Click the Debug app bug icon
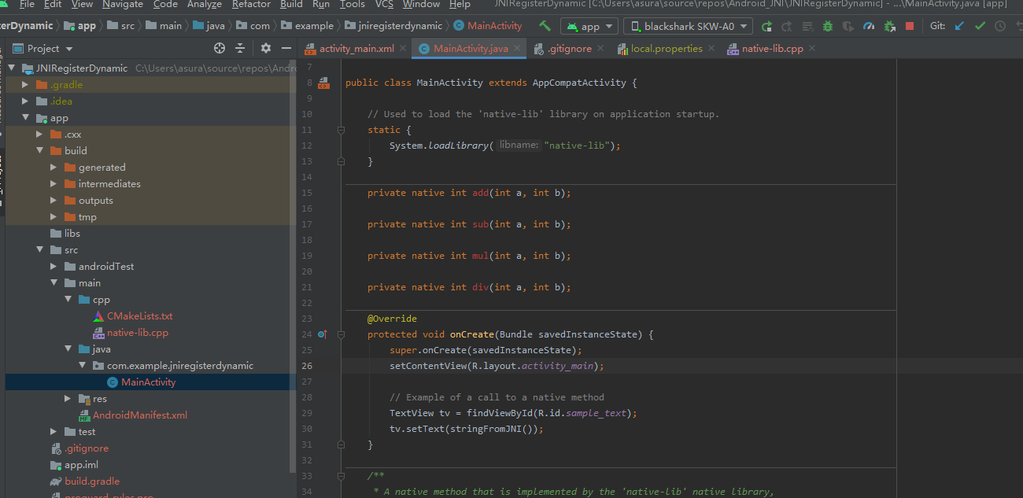The image size is (1023, 498). 828,26
